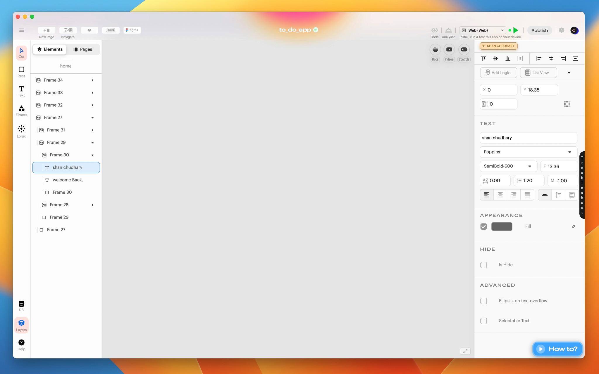
Task: Open the Videos icon
Action: [x=449, y=50]
